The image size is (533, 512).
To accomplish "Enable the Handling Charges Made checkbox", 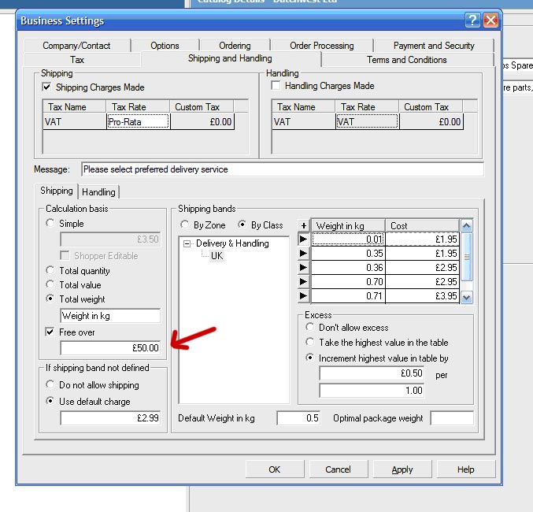I will click(276, 86).
